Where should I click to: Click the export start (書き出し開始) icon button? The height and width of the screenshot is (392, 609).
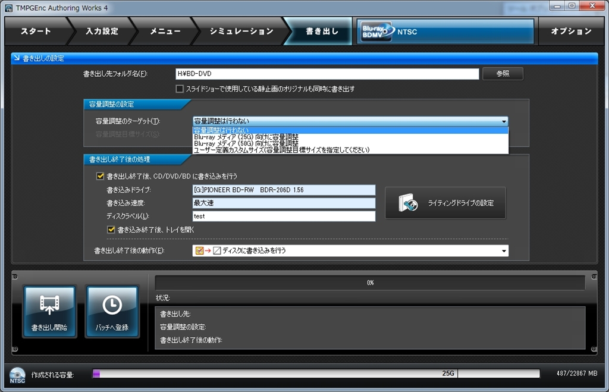[x=49, y=312]
